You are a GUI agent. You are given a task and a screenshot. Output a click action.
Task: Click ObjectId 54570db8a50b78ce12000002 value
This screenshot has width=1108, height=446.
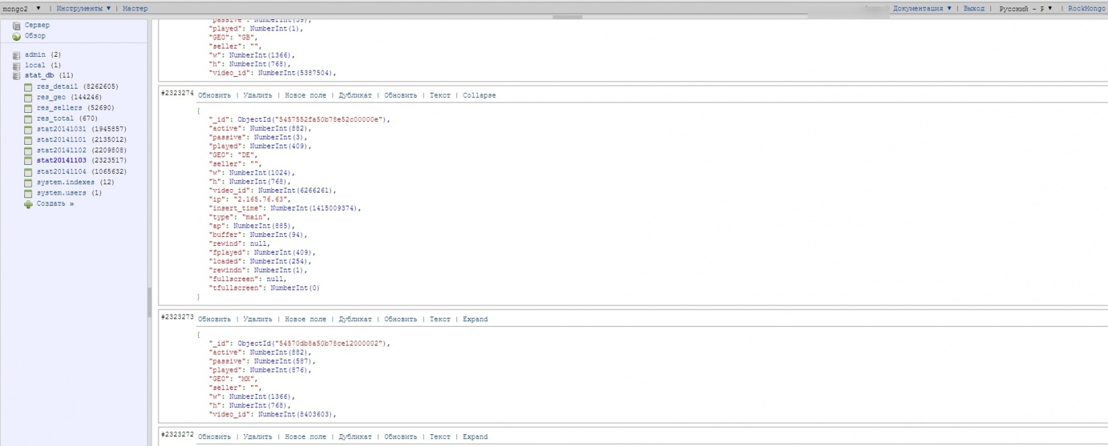click(330, 344)
